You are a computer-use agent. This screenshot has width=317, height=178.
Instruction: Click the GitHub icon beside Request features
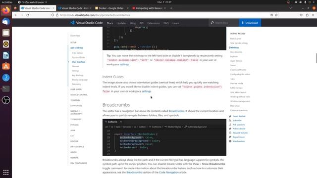click(x=230, y=133)
